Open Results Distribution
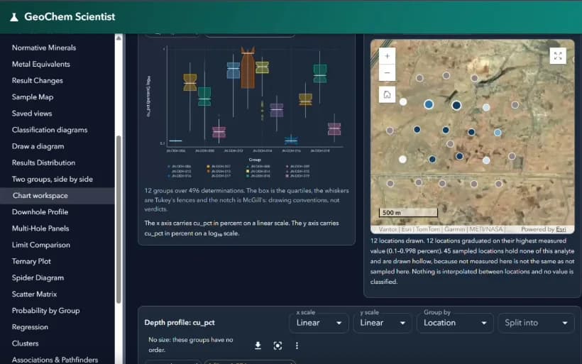 43,162
